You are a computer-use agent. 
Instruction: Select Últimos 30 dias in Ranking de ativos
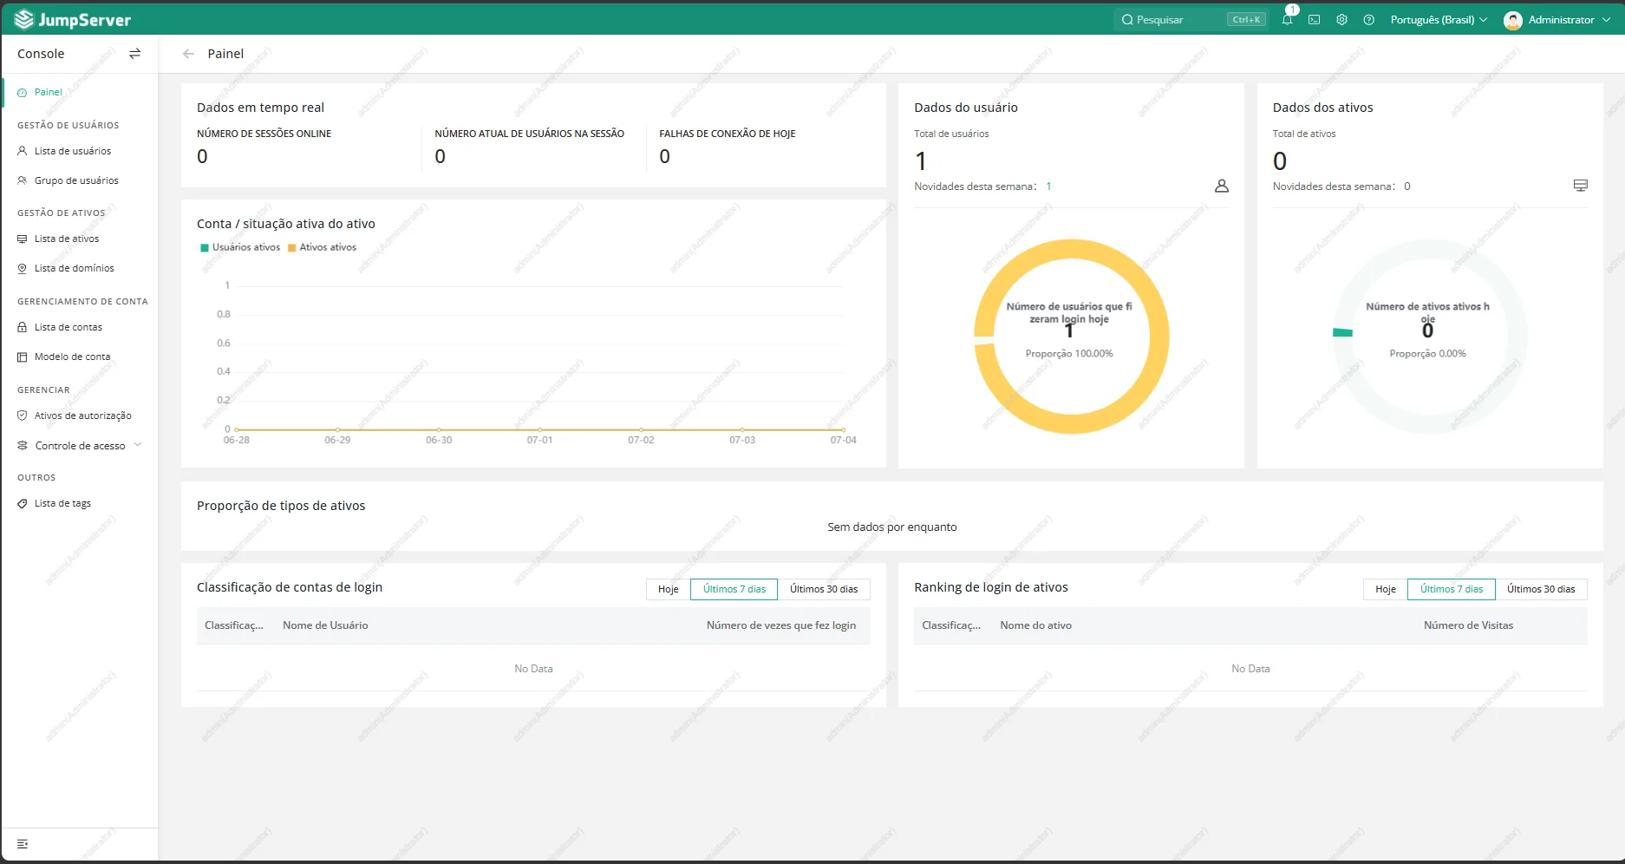1541,589
